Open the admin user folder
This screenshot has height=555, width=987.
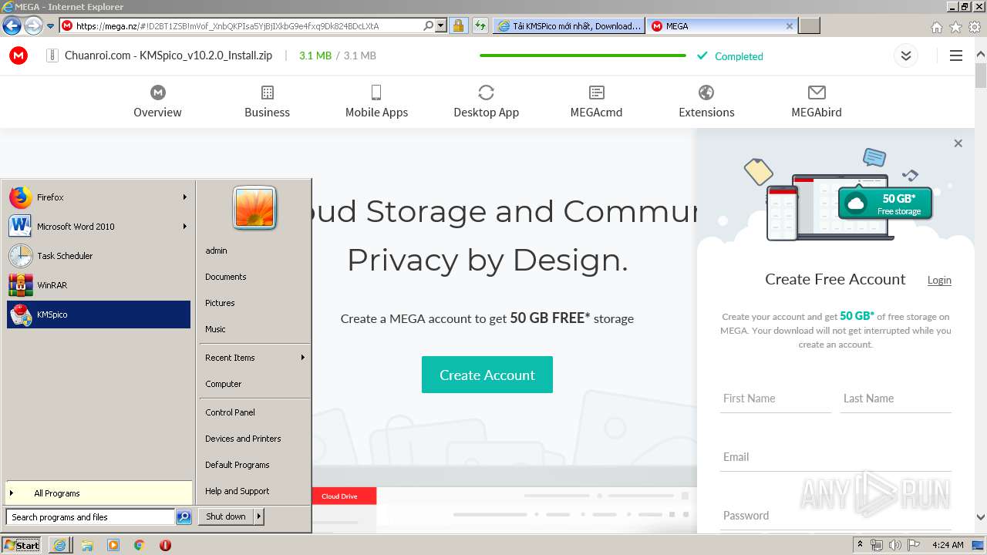(217, 251)
